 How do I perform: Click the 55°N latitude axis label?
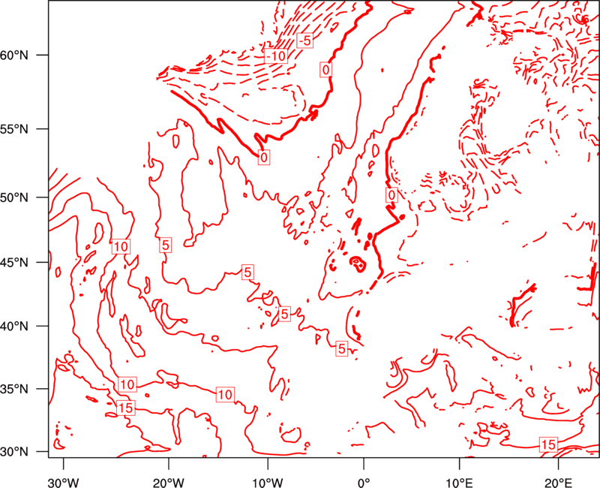point(14,129)
